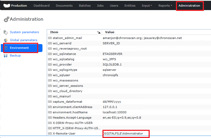Click the Backup floppy disk icon
Screen dimensions: 211x138
click(x=6, y=56)
